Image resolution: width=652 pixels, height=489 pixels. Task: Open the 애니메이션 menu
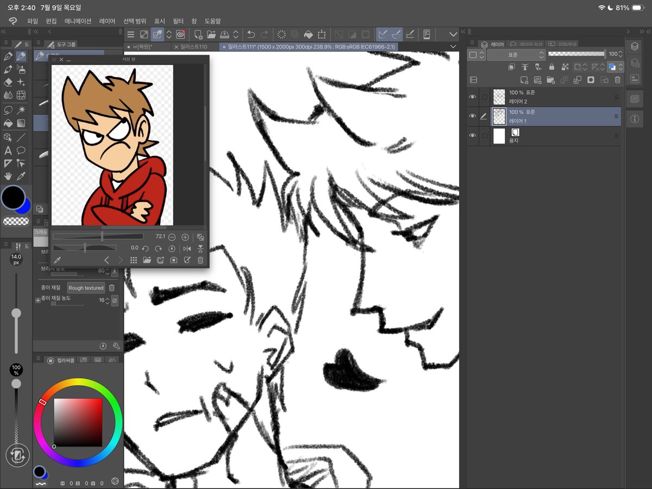pyautogui.click(x=78, y=21)
